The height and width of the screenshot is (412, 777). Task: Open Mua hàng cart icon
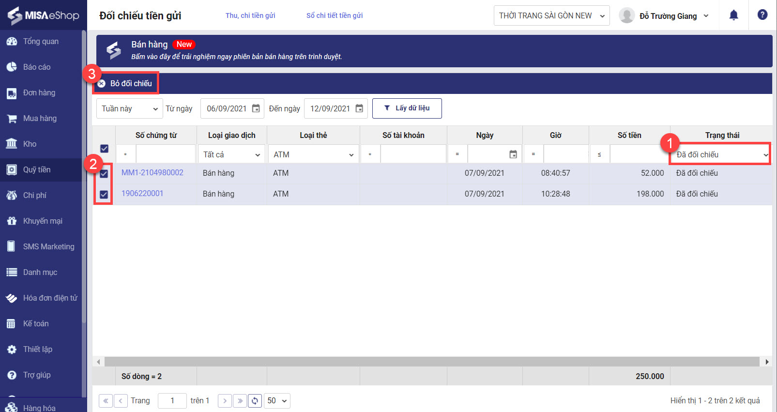tap(12, 119)
